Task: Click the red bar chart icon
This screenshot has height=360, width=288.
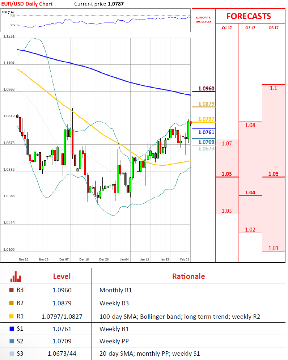Action: [x=16, y=277]
